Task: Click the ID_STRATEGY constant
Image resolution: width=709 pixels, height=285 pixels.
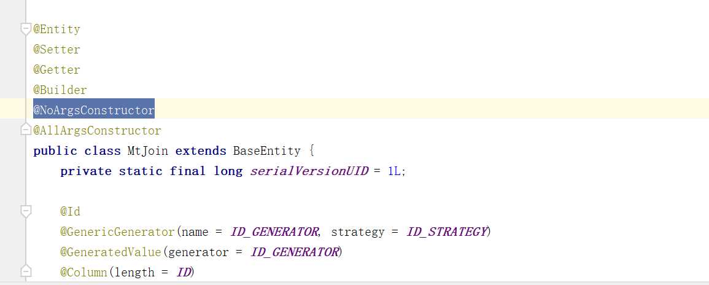Action: coord(446,232)
